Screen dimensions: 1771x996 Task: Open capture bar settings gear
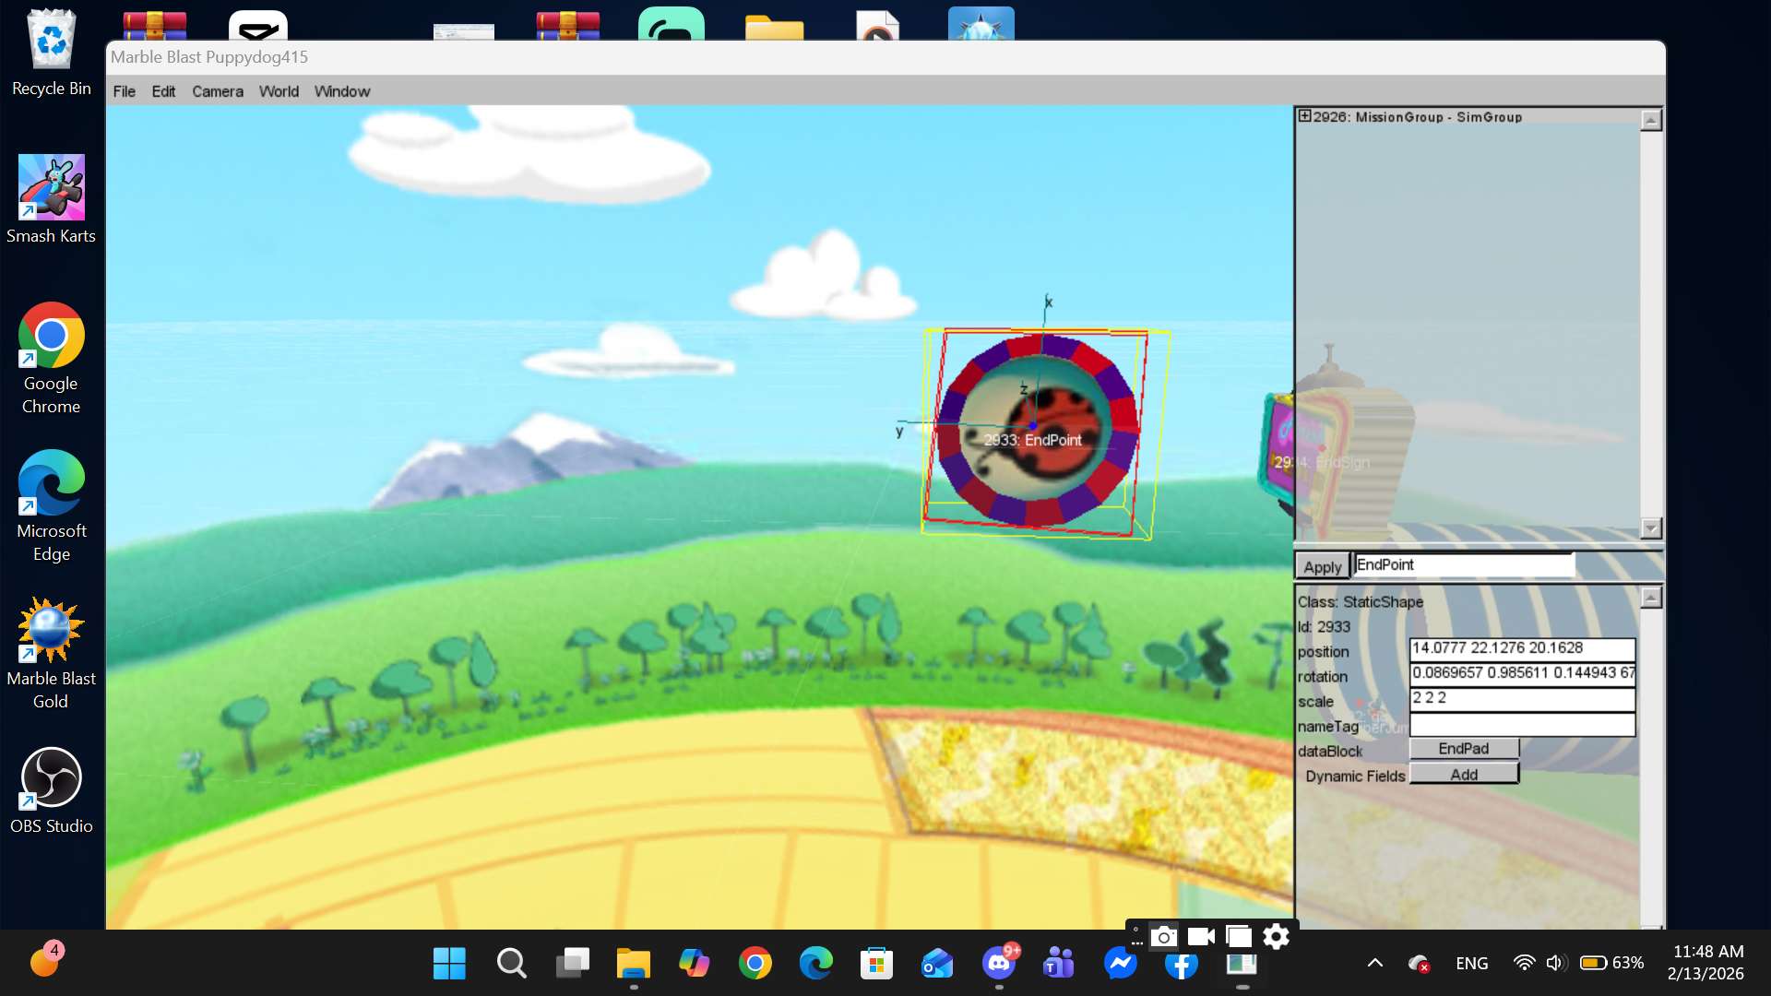click(x=1276, y=937)
